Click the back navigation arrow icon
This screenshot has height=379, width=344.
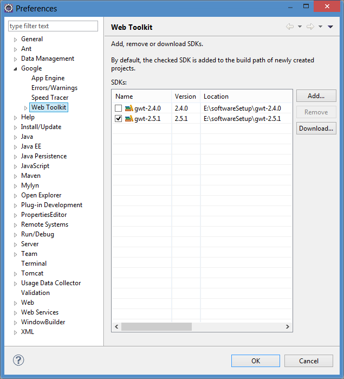pos(290,27)
